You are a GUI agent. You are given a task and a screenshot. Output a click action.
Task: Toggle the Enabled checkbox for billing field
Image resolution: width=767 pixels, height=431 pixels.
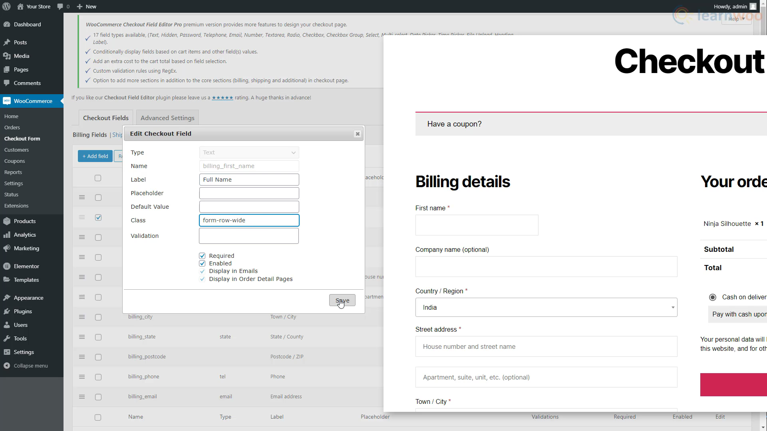coord(202,263)
